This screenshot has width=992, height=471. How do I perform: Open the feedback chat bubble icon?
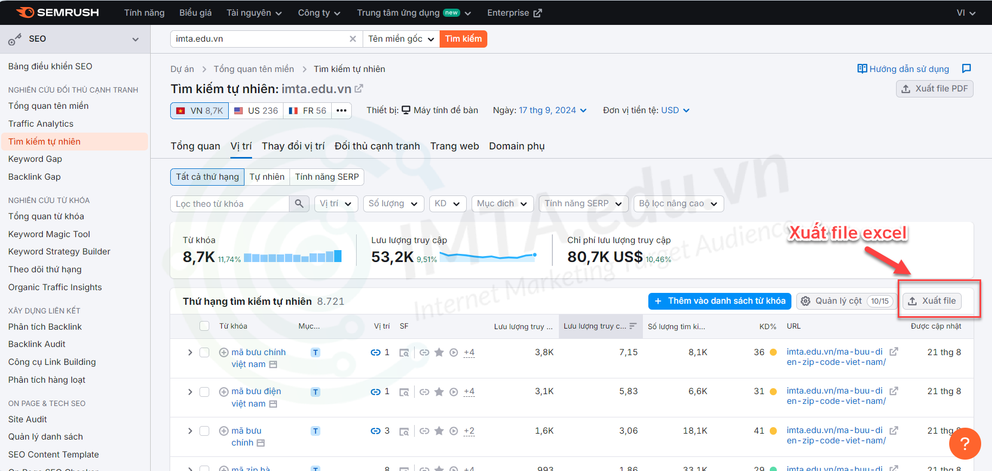point(966,69)
